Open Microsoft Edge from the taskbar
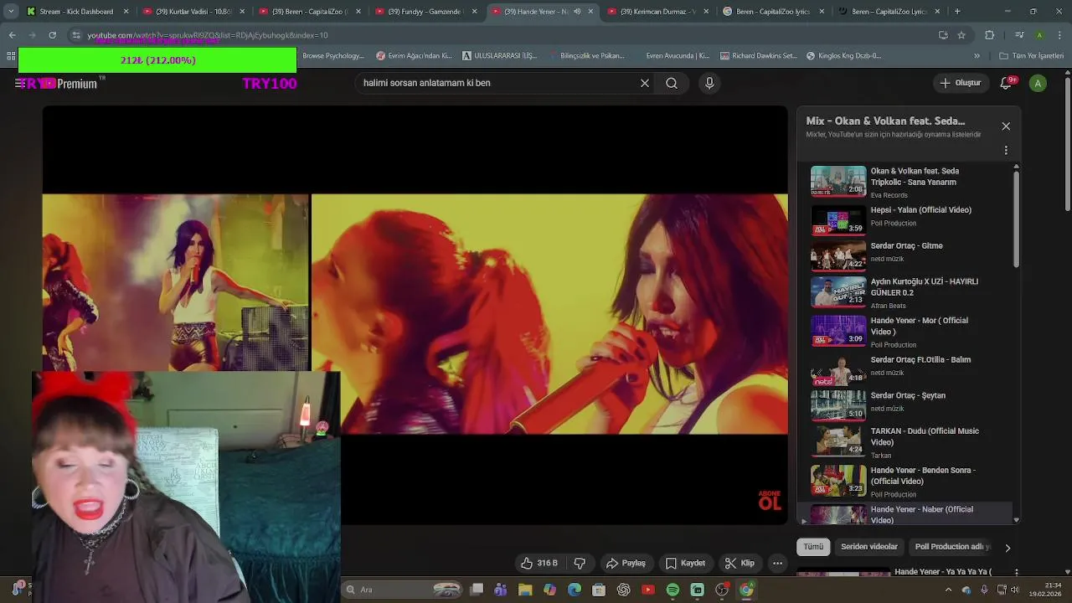The width and height of the screenshot is (1072, 603). (x=575, y=590)
